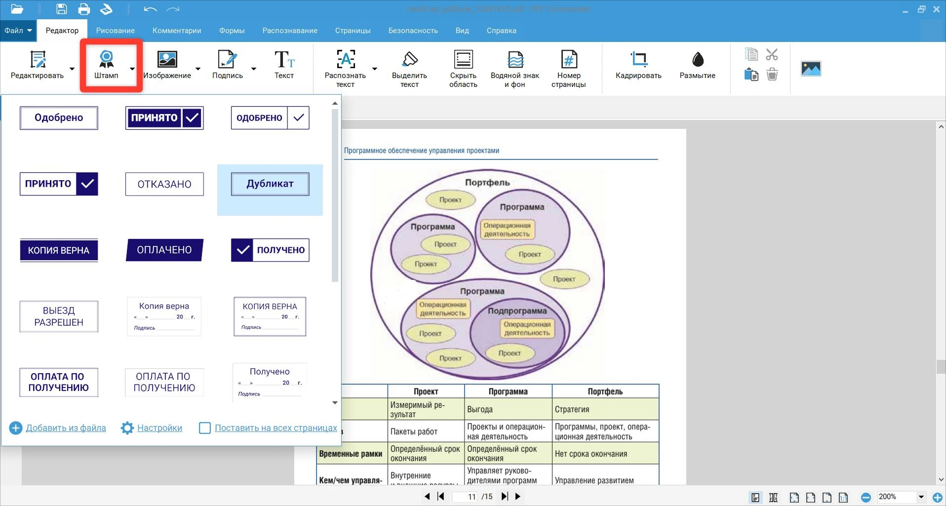This screenshot has width=946, height=506.
Task: Open the zoom level 200% dropdown
Action: [921, 497]
